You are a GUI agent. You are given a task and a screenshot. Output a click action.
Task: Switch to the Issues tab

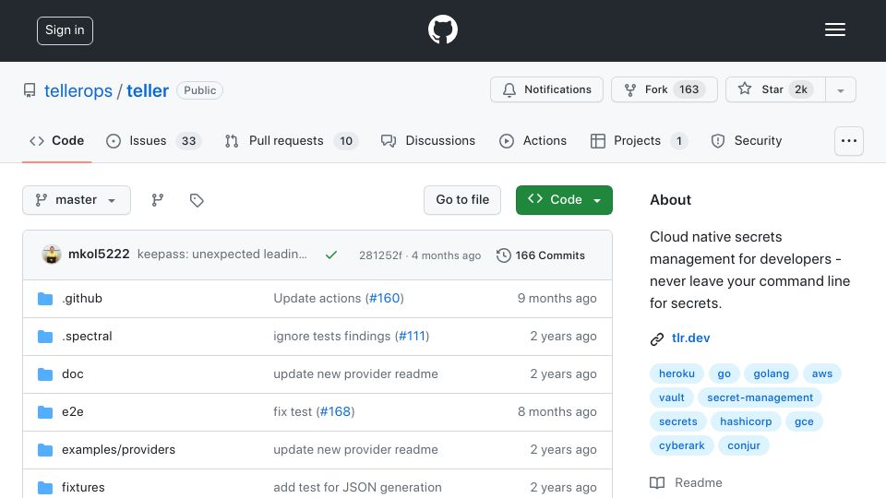153,140
